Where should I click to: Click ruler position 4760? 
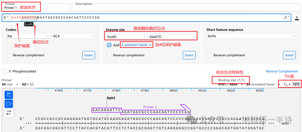[x=58, y=90]
